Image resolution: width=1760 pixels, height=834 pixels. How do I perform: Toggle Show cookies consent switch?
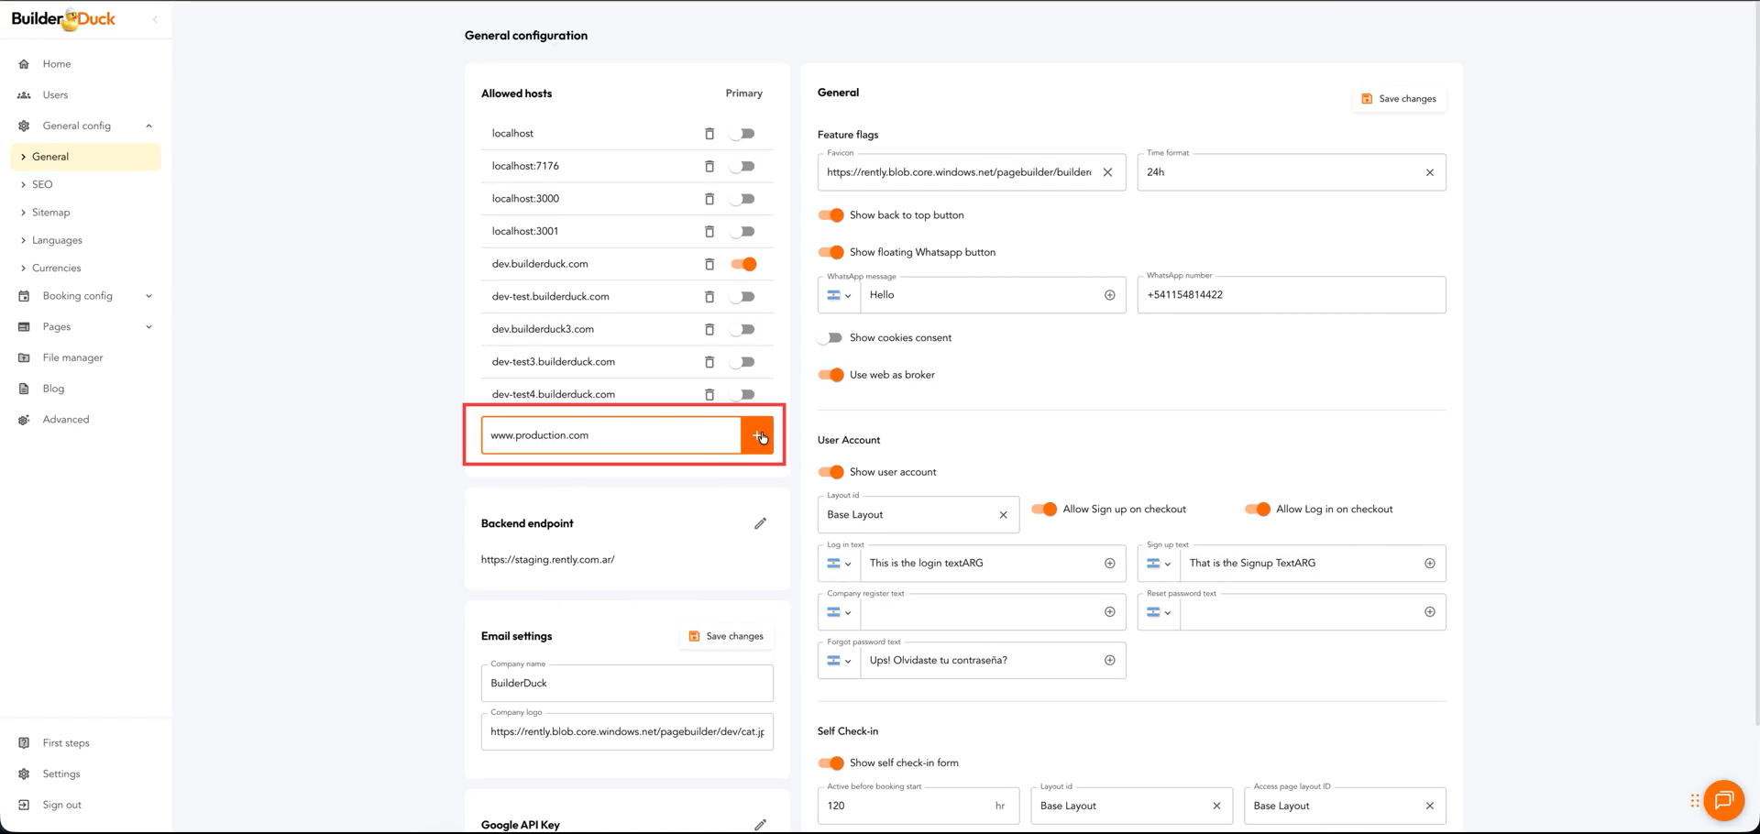click(831, 338)
